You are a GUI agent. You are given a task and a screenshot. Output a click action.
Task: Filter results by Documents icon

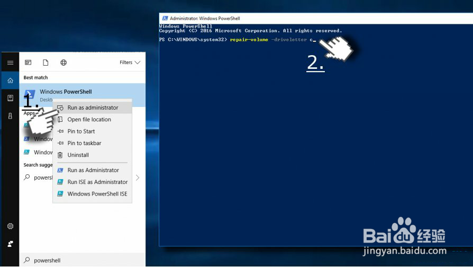46,63
